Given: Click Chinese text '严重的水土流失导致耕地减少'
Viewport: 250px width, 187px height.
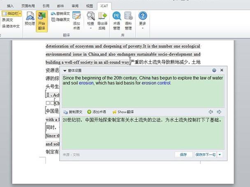Looking at the screenshot, I should click(159, 62).
